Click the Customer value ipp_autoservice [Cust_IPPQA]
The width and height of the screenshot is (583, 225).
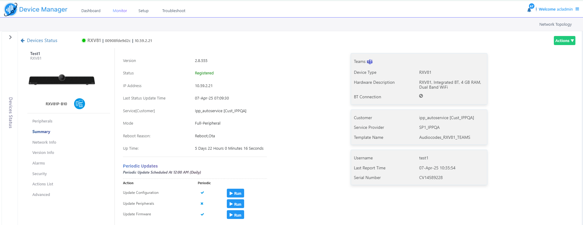coord(446,118)
